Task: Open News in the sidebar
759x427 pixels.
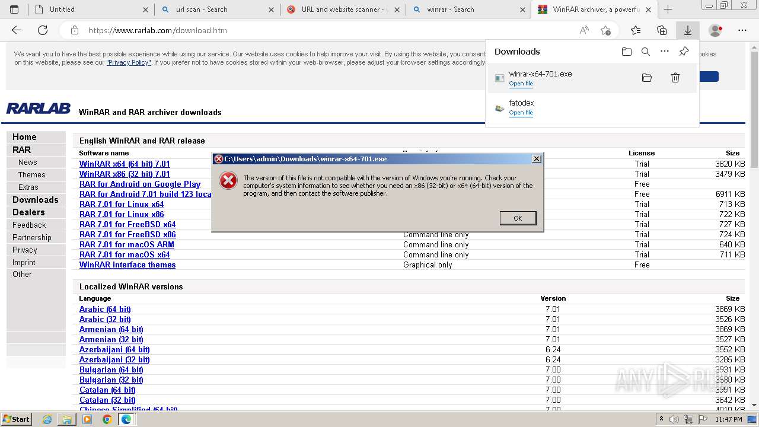Action: [x=27, y=162]
